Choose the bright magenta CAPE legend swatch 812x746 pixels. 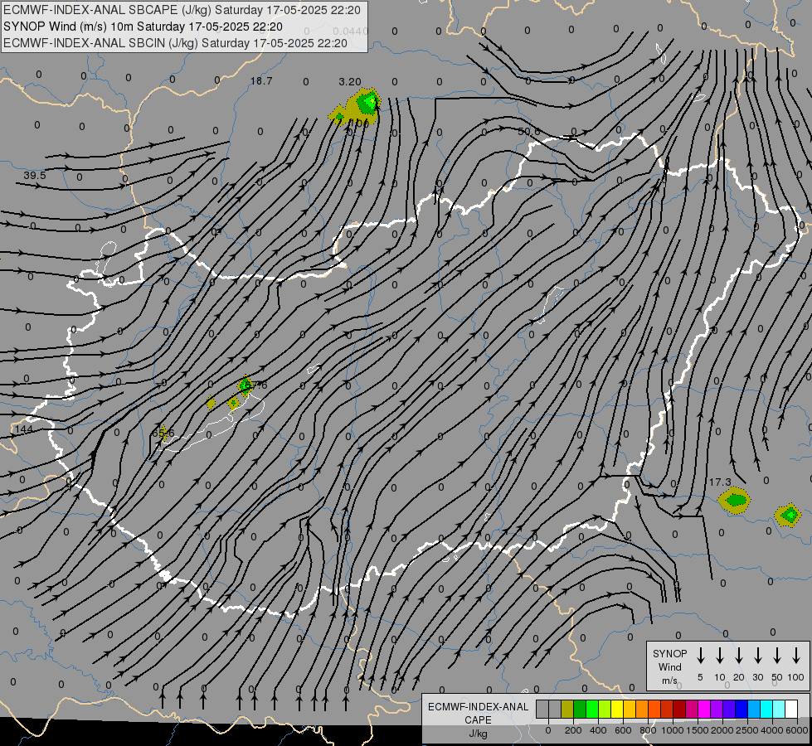704,709
